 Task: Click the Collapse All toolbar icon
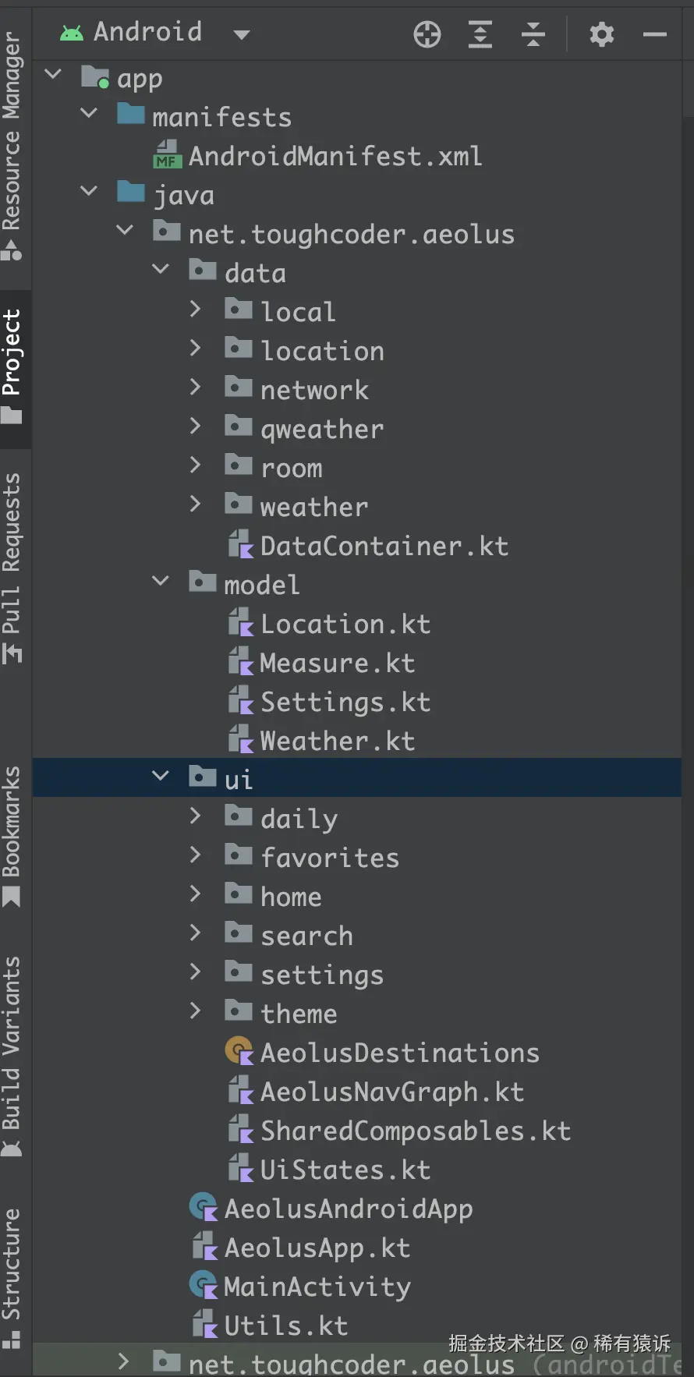pos(533,34)
